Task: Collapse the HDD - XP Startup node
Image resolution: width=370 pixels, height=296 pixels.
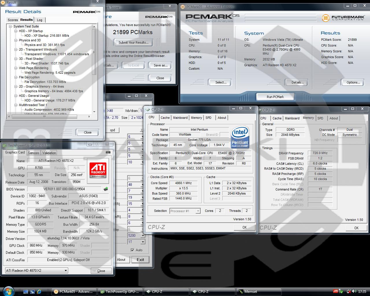Action: (x=16, y=31)
